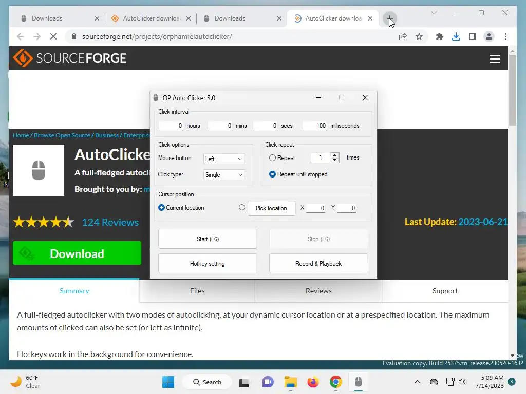Click Home breadcrumb link

point(21,135)
